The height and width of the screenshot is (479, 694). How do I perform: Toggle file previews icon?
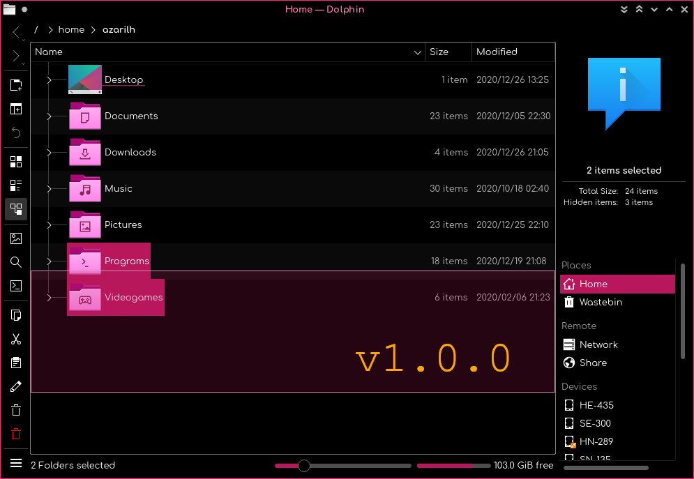coord(16,238)
